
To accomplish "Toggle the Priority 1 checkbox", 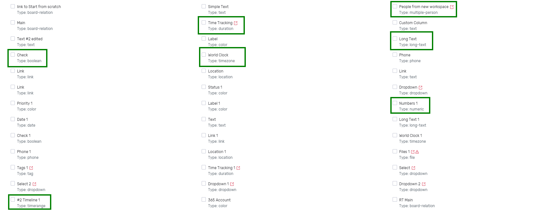I will point(13,103).
